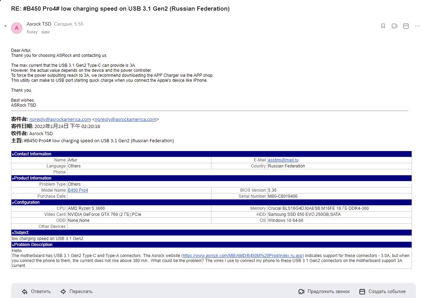
Task: Forward the email with Переслать
Action: point(77,292)
